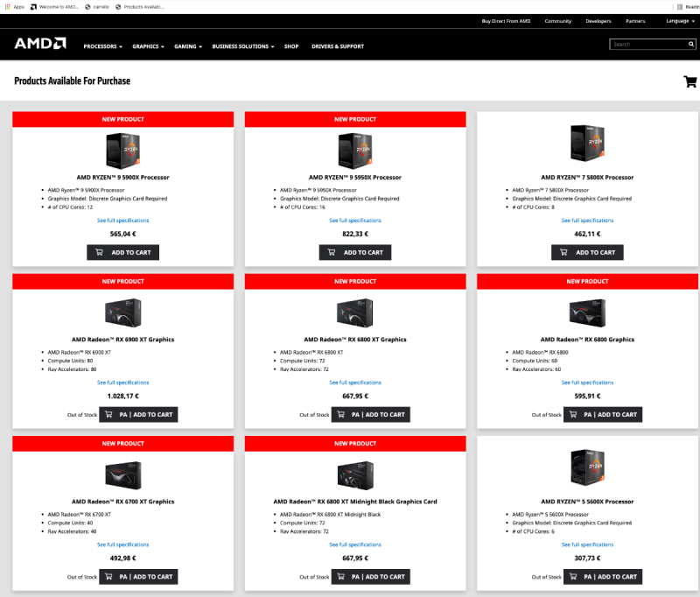Click the AMD Radeon RX 6800 Graphics title
Screen dimensions: 700x597
[x=587, y=340]
